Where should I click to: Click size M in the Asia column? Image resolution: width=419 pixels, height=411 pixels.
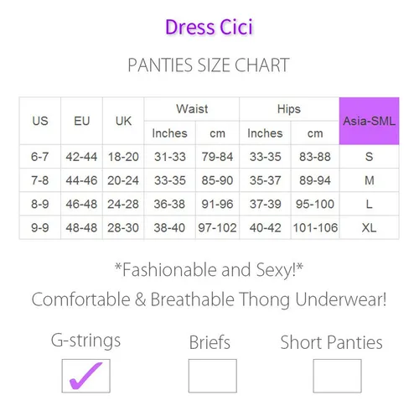point(369,180)
